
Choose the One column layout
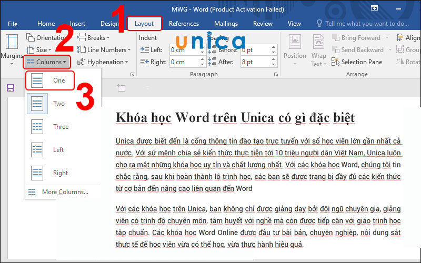click(x=50, y=80)
